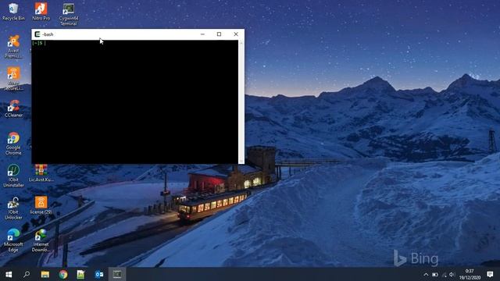Screen dimensions: 500x281
Task: Maximize the -bash terminal window
Action: click(x=219, y=34)
